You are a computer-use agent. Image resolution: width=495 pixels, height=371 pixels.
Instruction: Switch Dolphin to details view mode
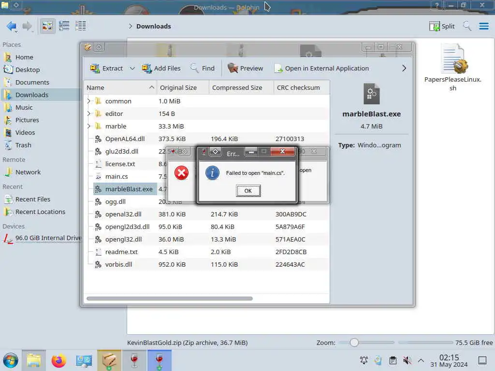(81, 26)
